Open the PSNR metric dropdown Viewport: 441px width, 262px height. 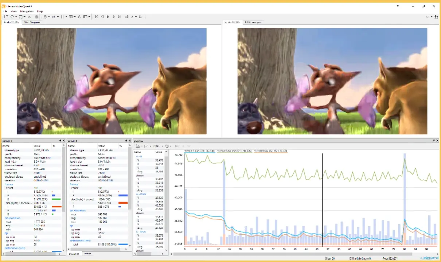158,146
